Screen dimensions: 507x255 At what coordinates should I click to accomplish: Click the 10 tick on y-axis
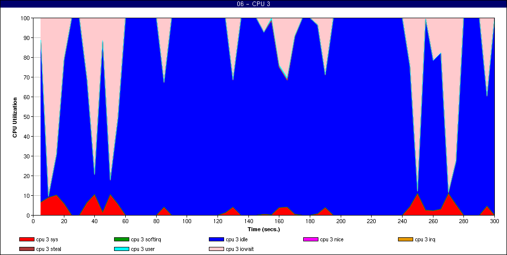coord(27,196)
